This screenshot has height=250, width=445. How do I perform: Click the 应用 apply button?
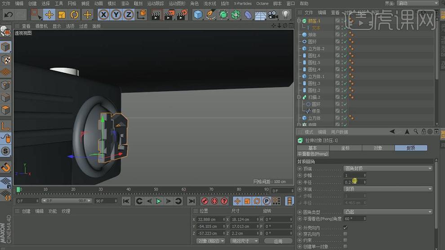[x=278, y=241]
